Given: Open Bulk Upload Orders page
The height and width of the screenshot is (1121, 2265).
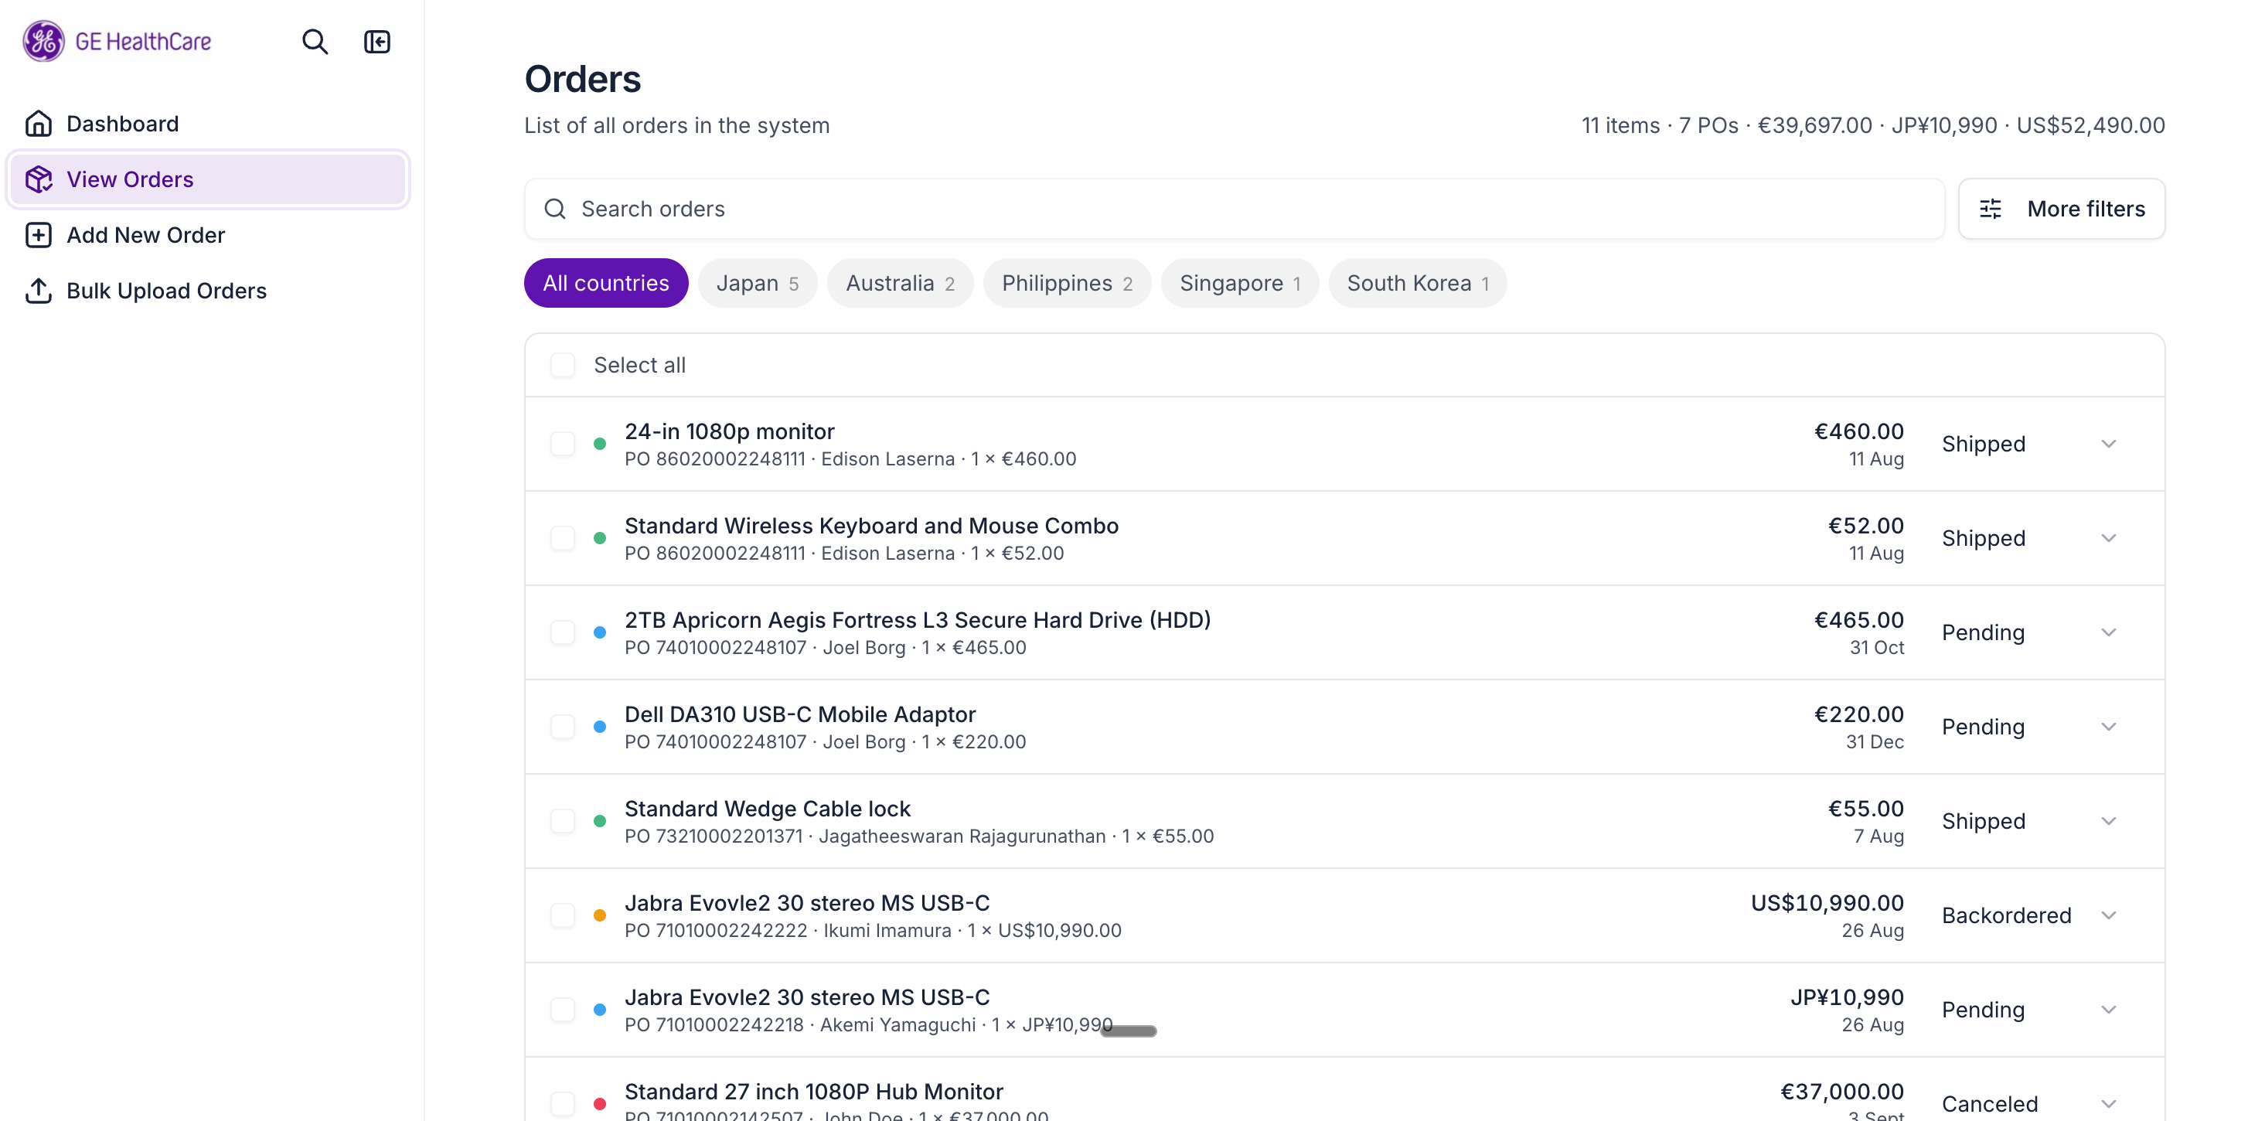Looking at the screenshot, I should (x=209, y=291).
